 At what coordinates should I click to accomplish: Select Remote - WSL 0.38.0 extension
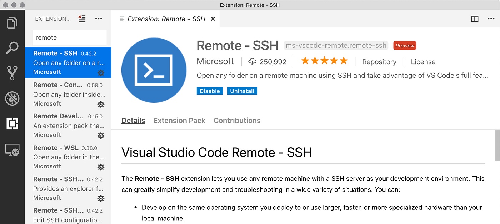[68, 157]
